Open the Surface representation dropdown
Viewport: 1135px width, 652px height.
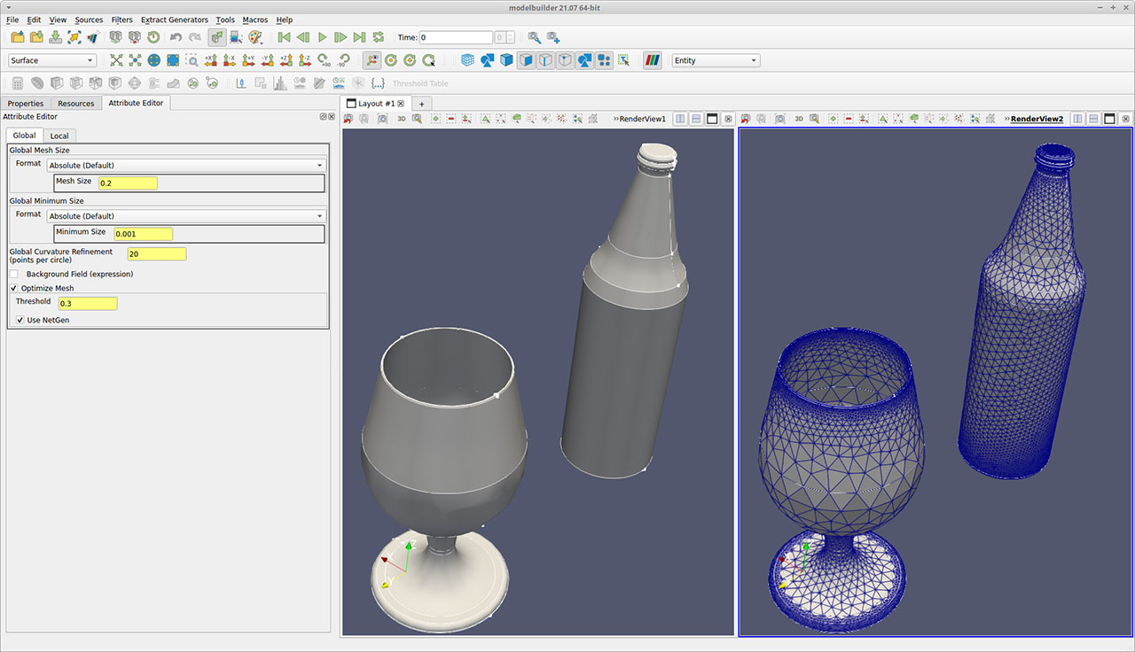[51, 59]
